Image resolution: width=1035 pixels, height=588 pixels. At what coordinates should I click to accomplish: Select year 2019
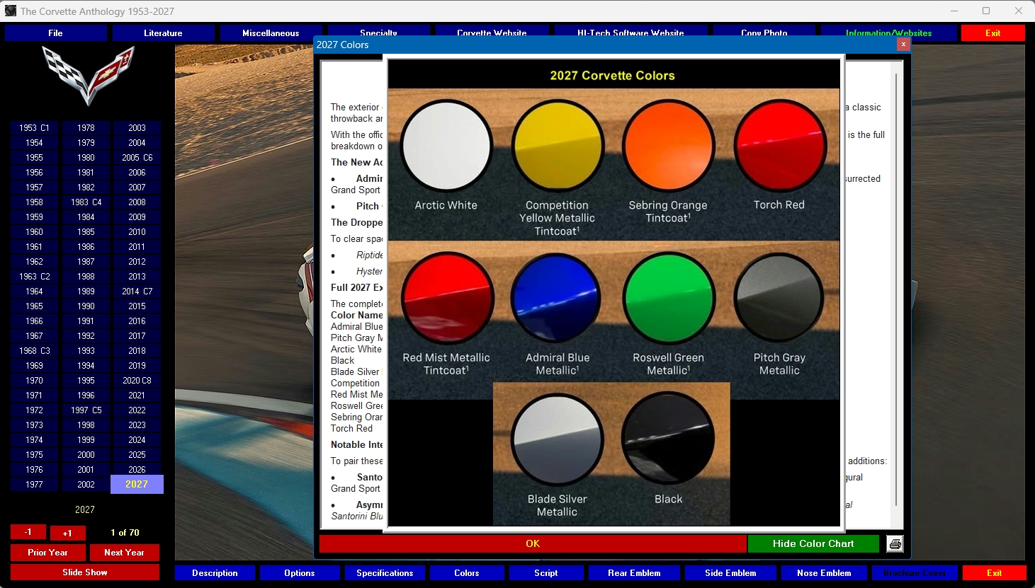pos(137,366)
